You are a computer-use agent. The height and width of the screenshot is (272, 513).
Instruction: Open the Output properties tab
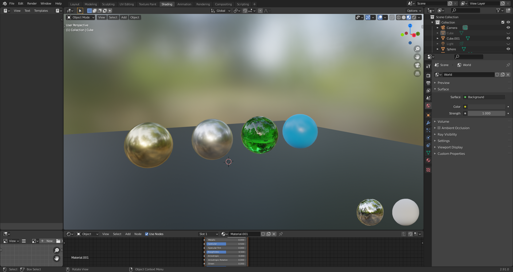428,83
